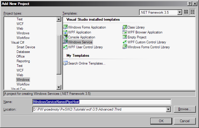Click the Search Online Templates icon

coord(65,63)
